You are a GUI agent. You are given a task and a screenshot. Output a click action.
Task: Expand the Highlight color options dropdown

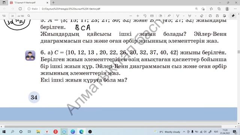coord(195,16)
